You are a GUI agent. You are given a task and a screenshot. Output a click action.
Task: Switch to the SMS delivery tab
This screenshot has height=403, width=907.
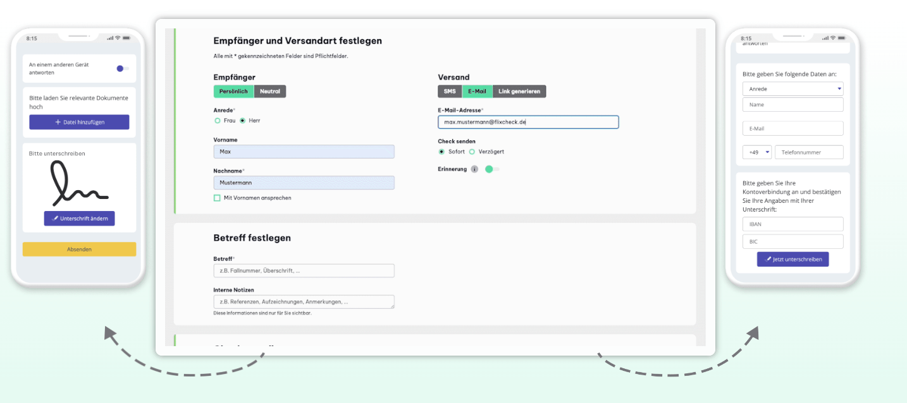450,92
